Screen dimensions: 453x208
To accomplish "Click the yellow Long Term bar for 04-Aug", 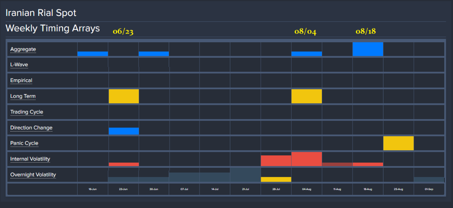I will coord(307,96).
